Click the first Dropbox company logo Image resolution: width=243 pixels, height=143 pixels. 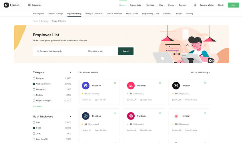point(85,86)
